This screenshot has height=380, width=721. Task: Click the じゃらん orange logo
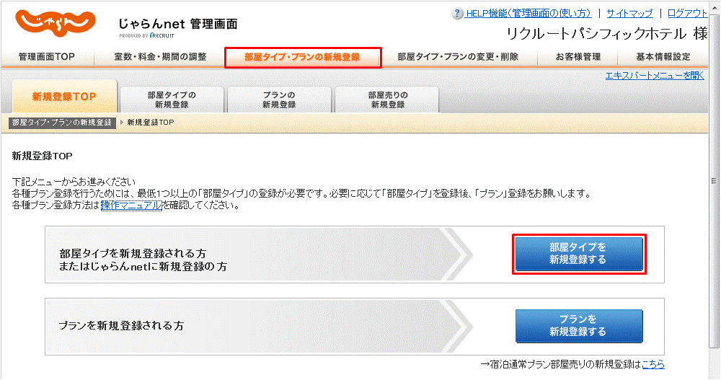(x=55, y=25)
